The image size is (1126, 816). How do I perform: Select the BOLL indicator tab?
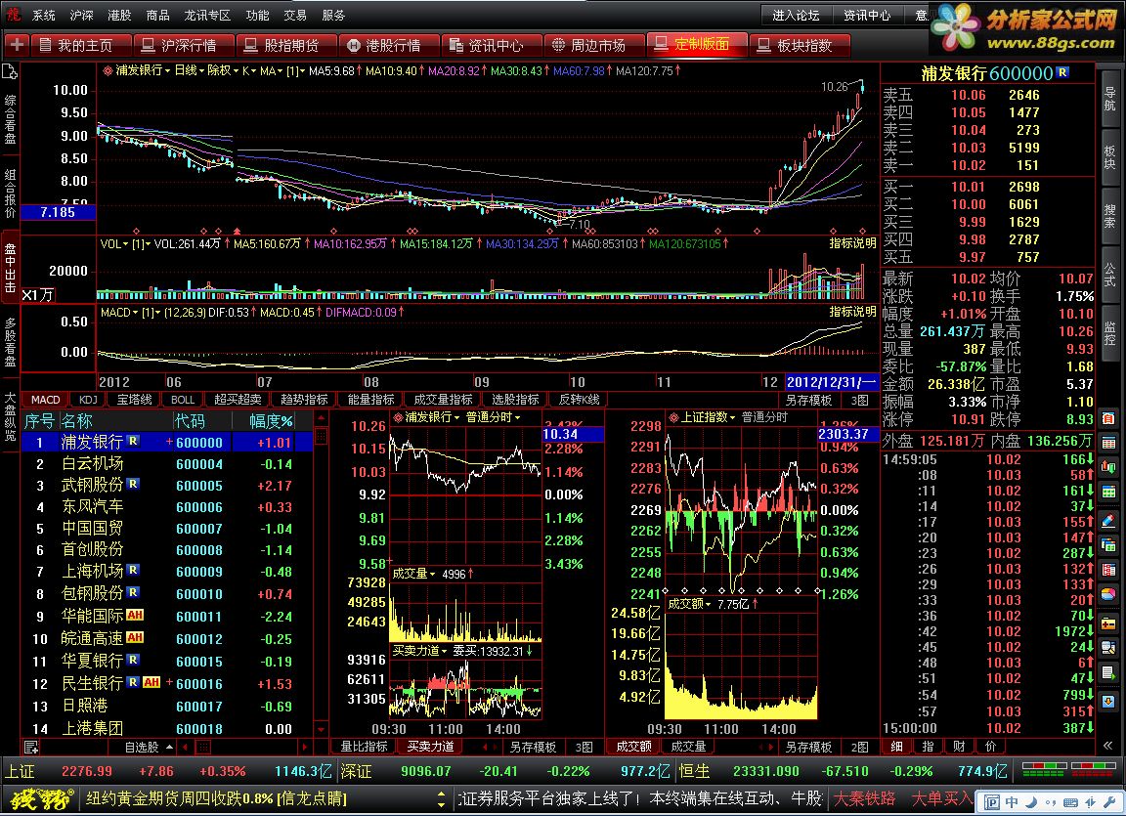click(183, 400)
